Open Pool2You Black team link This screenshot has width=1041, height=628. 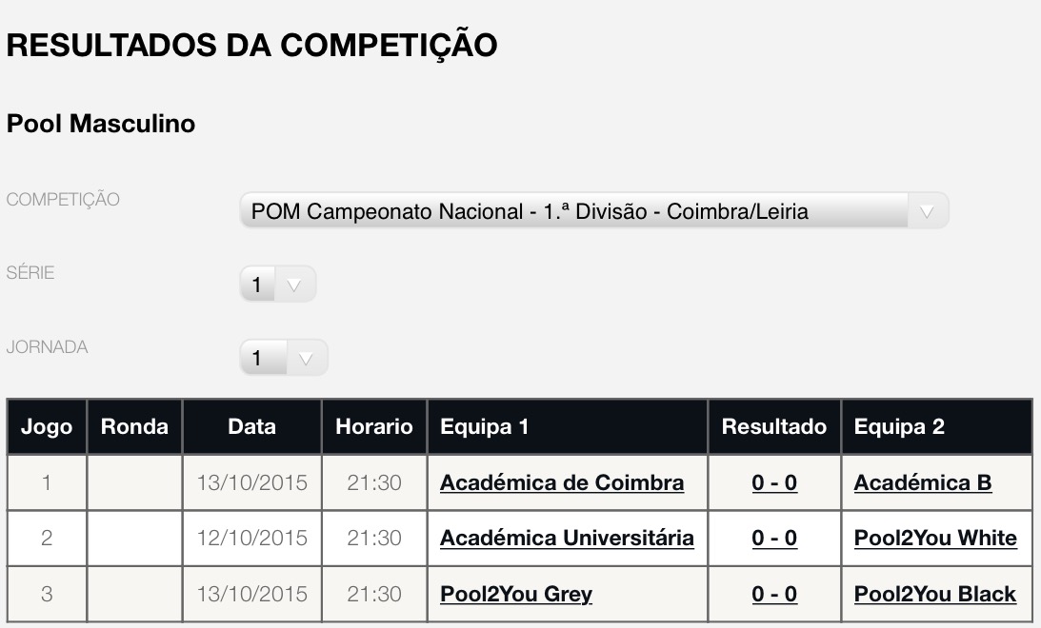[934, 594]
